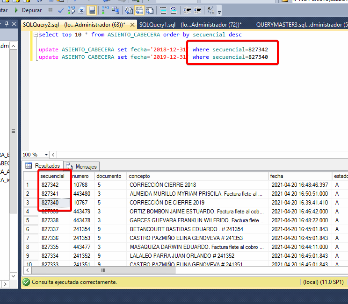Click the 'select' keyword in the first query line
The width and height of the screenshot is (348, 304).
tap(49, 35)
